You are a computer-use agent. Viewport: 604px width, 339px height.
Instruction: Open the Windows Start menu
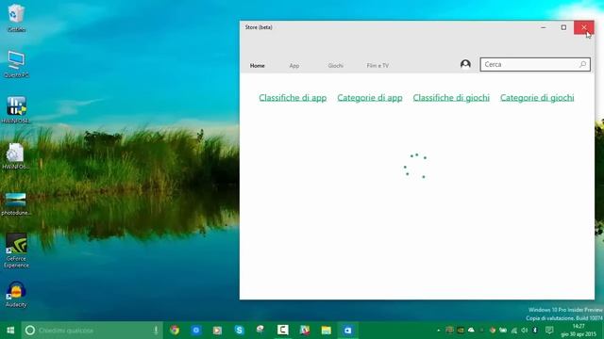(x=10, y=331)
